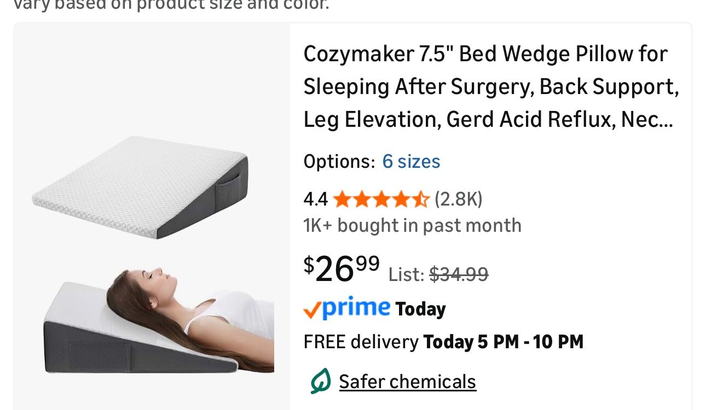Click the $26.99 current price
The width and height of the screenshot is (706, 410).
click(x=342, y=270)
